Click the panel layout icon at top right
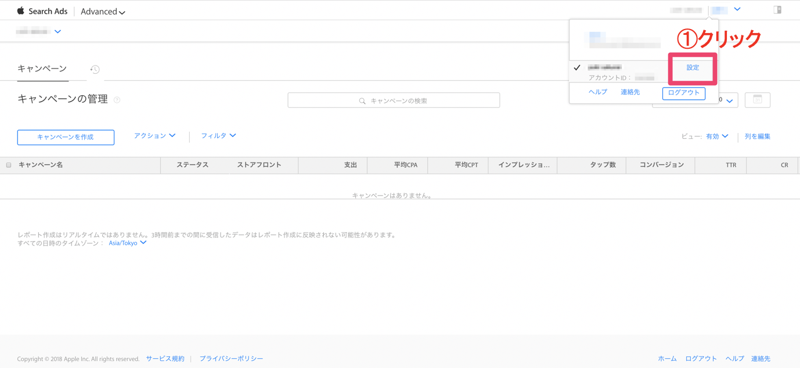Screen dimensions: 800x368 (777, 10)
